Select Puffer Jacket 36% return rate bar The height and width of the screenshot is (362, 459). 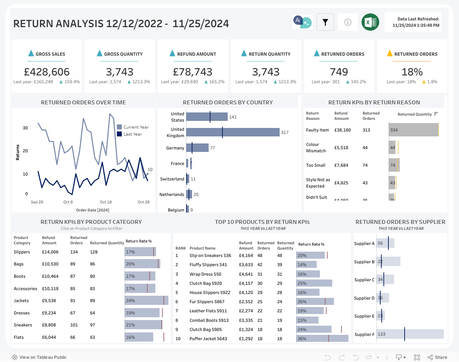(322, 338)
